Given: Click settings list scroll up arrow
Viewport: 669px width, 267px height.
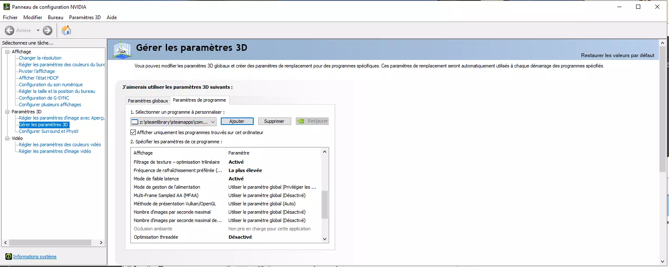Looking at the screenshot, I should (x=325, y=152).
